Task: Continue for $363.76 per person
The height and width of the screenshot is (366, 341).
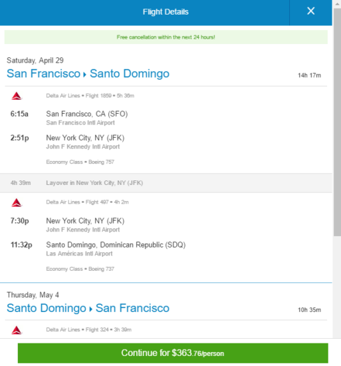Action: pos(173,353)
